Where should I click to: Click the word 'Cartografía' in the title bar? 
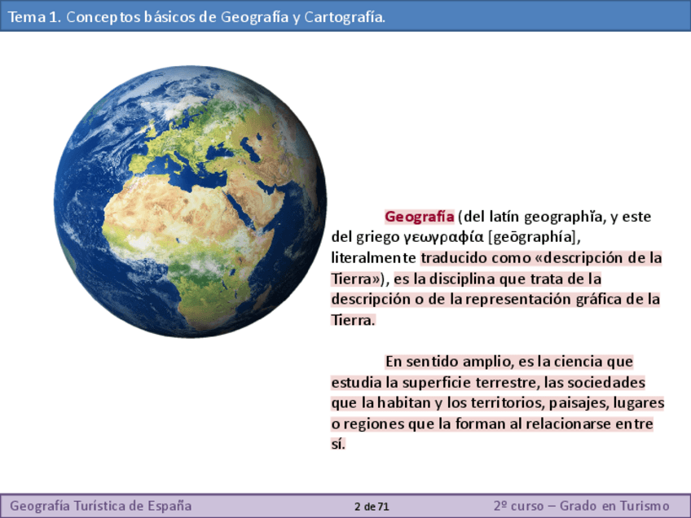tap(343, 17)
